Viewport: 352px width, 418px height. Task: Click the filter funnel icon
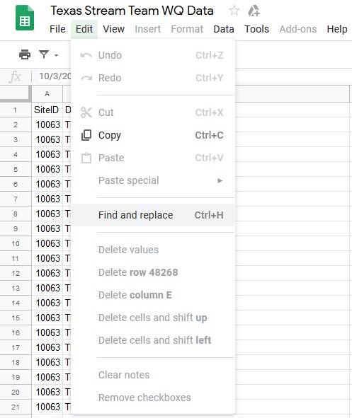(44, 54)
